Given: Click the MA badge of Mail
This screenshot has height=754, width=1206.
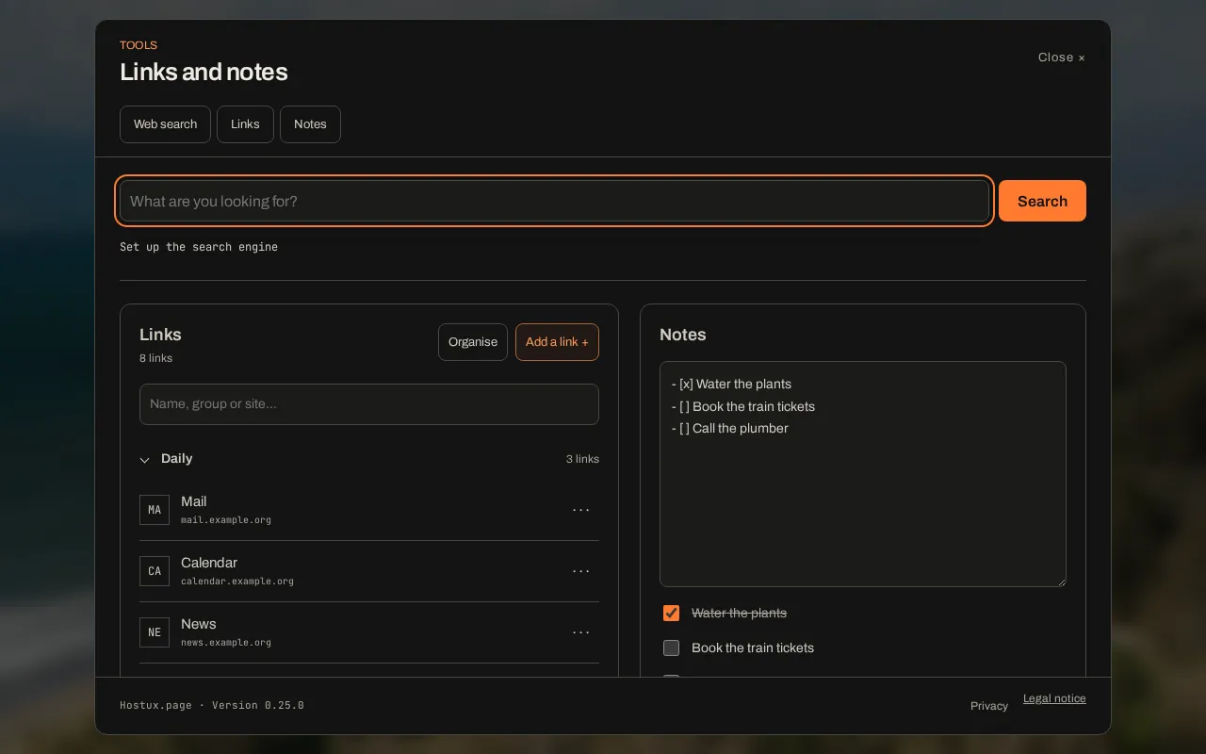Looking at the screenshot, I should (155, 510).
